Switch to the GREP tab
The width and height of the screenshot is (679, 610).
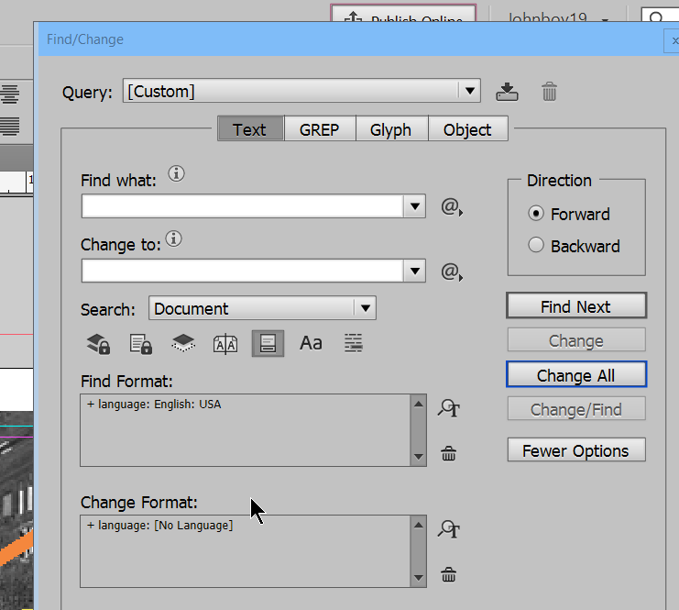[320, 129]
